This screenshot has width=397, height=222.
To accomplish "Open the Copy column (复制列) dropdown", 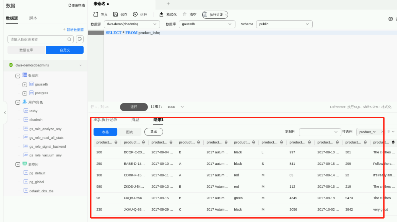I will tap(320, 132).
